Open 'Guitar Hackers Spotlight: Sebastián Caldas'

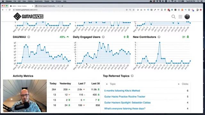coord(127,103)
